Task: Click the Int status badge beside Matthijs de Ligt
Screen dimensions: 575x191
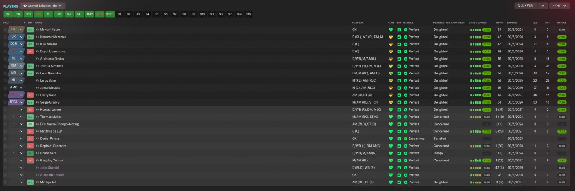Action: coord(30,131)
